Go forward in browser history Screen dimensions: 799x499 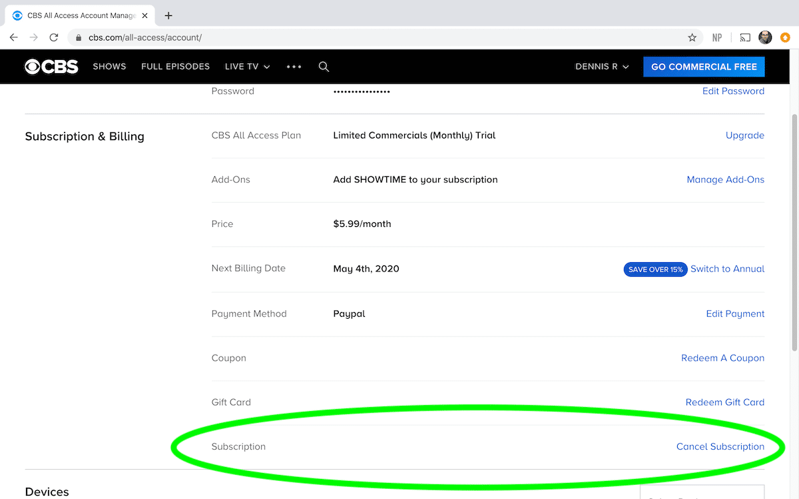point(34,37)
